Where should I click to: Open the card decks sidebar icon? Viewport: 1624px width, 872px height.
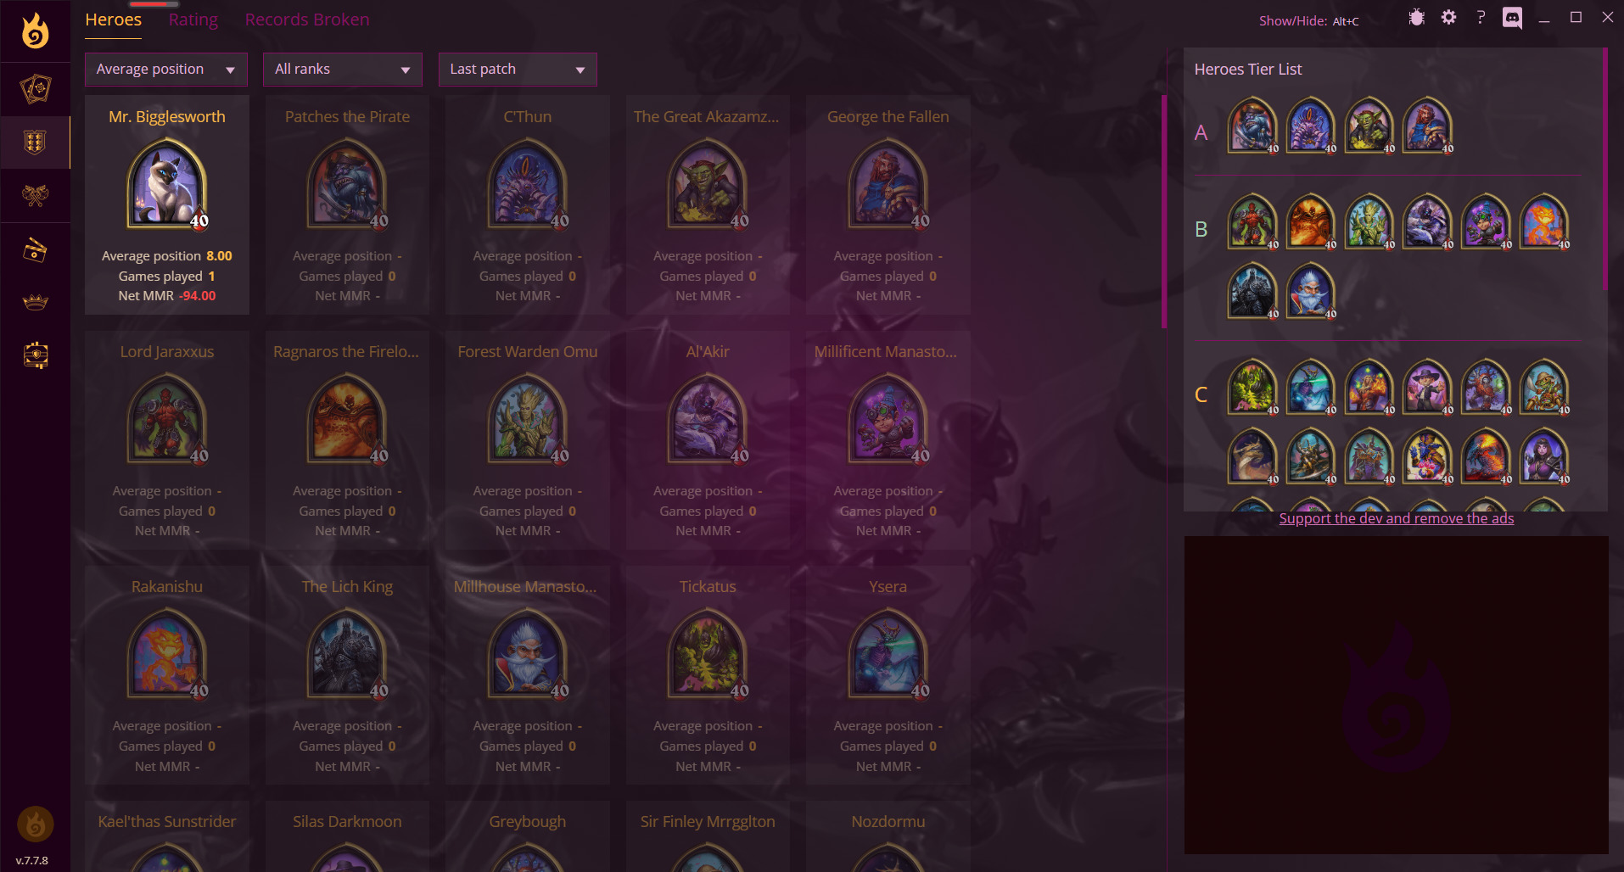[35, 89]
